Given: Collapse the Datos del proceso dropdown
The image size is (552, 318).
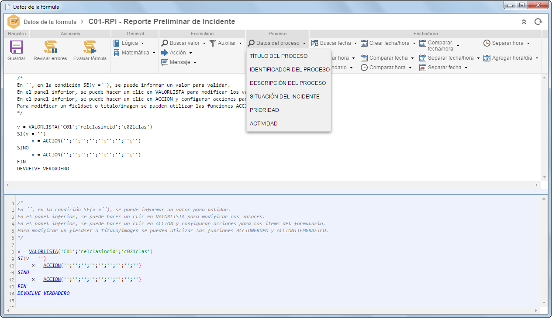Looking at the screenshot, I should pyautogui.click(x=277, y=43).
